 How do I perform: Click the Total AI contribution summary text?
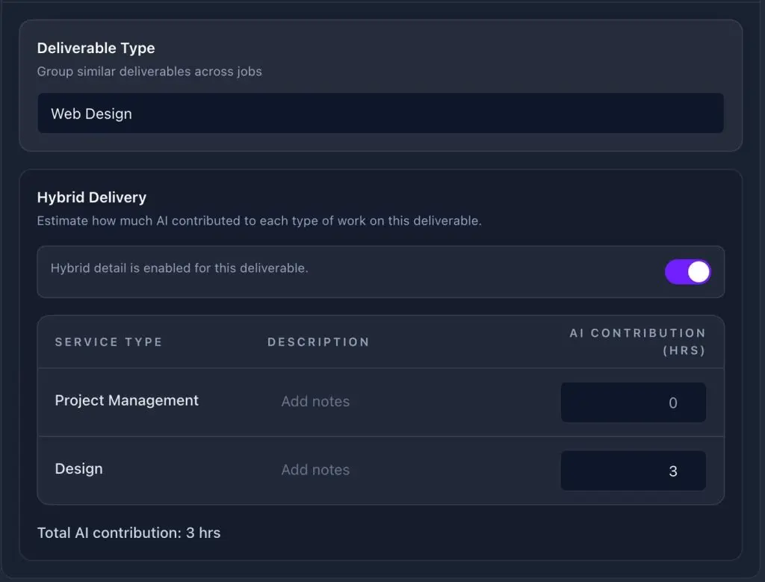(128, 533)
